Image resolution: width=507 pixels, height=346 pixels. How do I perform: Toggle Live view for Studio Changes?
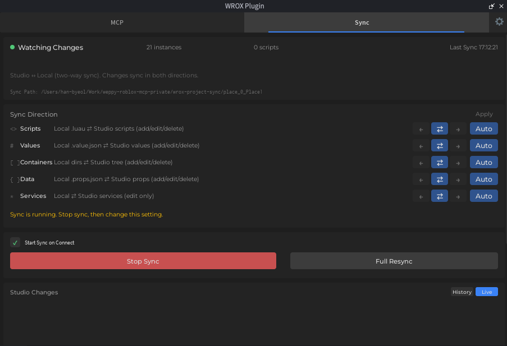click(x=486, y=292)
